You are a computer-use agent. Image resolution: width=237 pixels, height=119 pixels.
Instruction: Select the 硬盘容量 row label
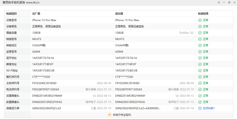click(x=12, y=33)
